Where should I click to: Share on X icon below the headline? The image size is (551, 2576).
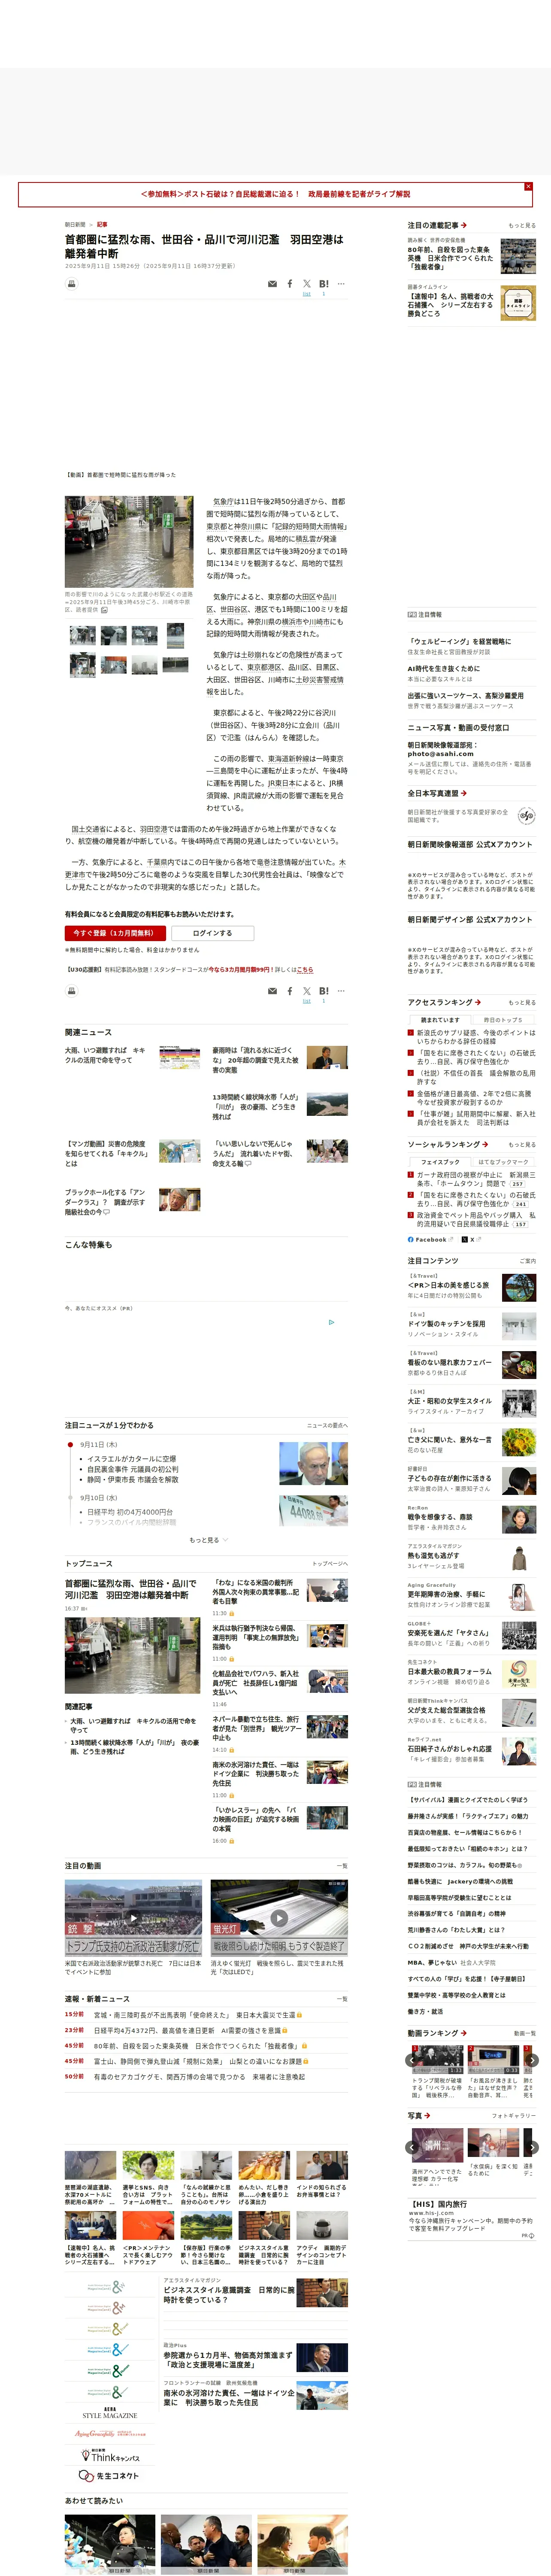coord(307,284)
